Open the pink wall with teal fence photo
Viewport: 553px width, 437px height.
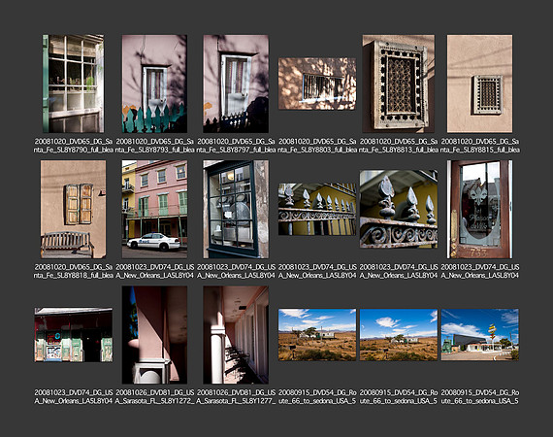click(154, 84)
